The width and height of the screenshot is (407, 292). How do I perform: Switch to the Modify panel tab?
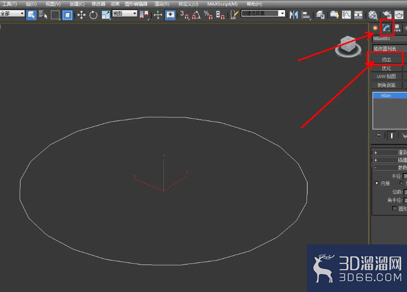(386, 28)
